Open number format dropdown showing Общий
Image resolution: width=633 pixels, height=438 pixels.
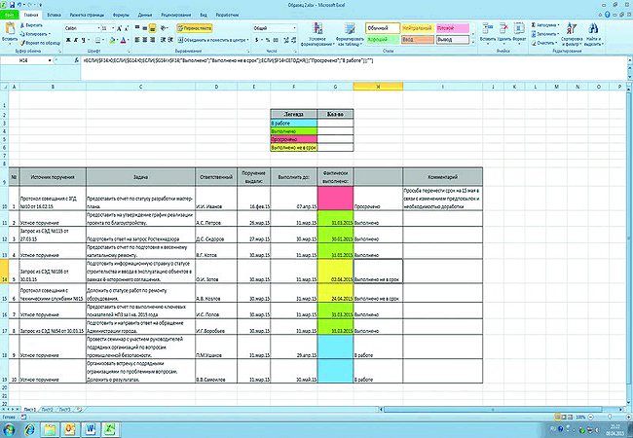pyautogui.click(x=294, y=28)
